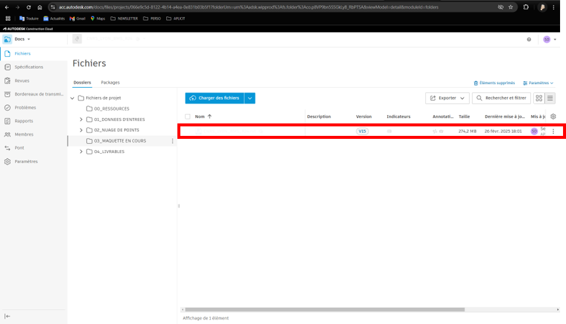The height and width of the screenshot is (324, 566).
Task: Open Paramètres in the left sidebar
Action: click(26, 161)
